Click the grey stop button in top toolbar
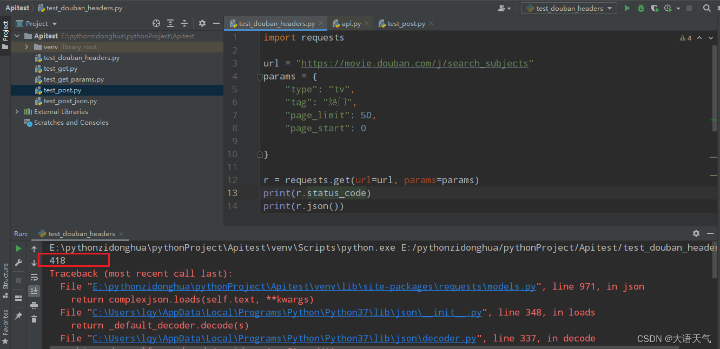 click(689, 8)
